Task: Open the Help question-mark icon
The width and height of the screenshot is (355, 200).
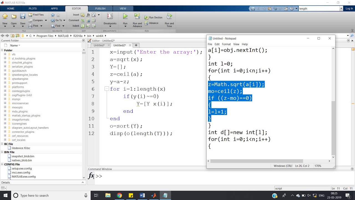Action: (292, 9)
